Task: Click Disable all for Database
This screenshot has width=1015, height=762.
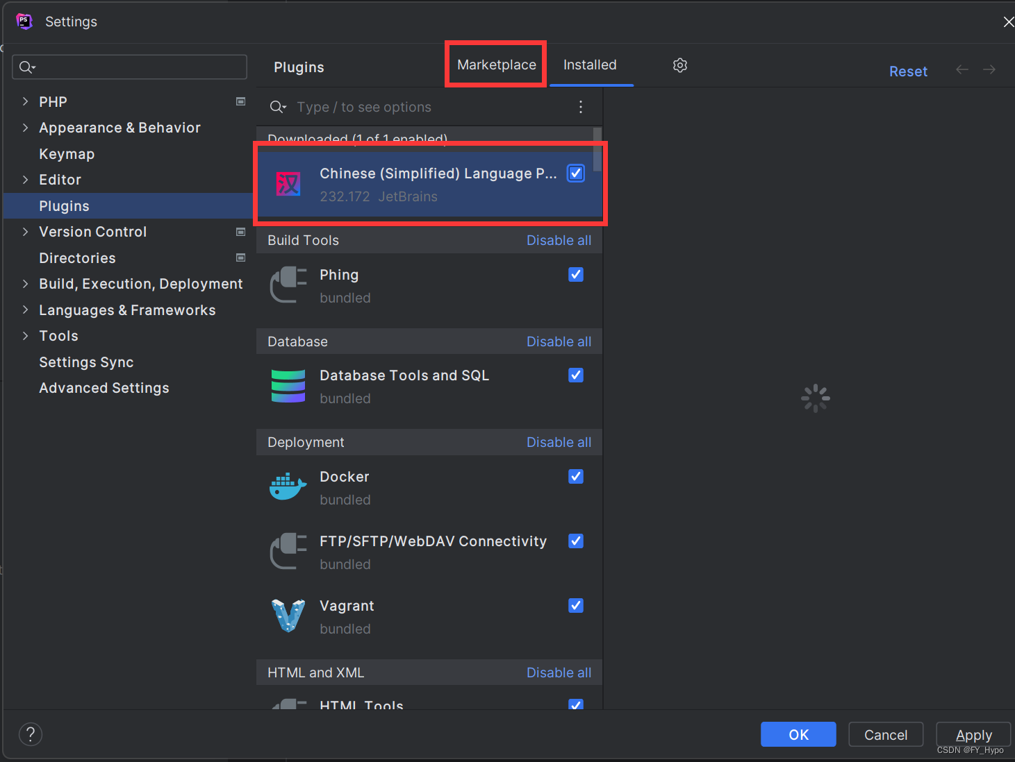Action: coord(559,341)
